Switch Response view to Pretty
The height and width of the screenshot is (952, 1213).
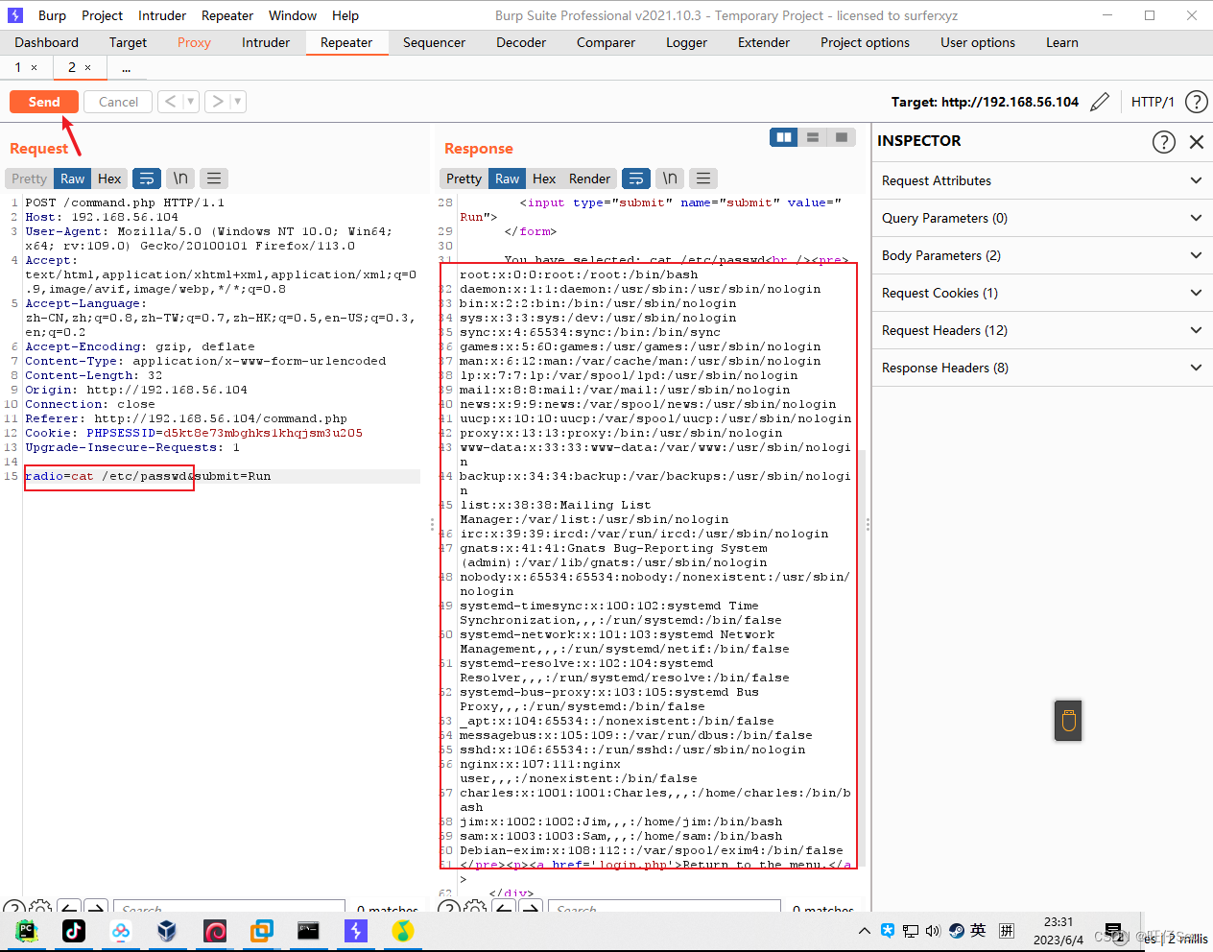tap(464, 178)
